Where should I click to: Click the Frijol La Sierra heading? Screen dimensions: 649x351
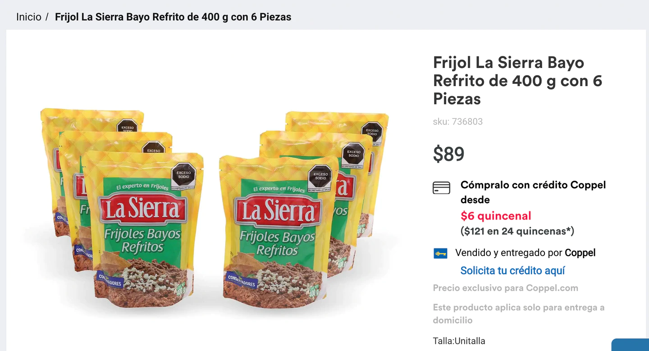point(517,81)
